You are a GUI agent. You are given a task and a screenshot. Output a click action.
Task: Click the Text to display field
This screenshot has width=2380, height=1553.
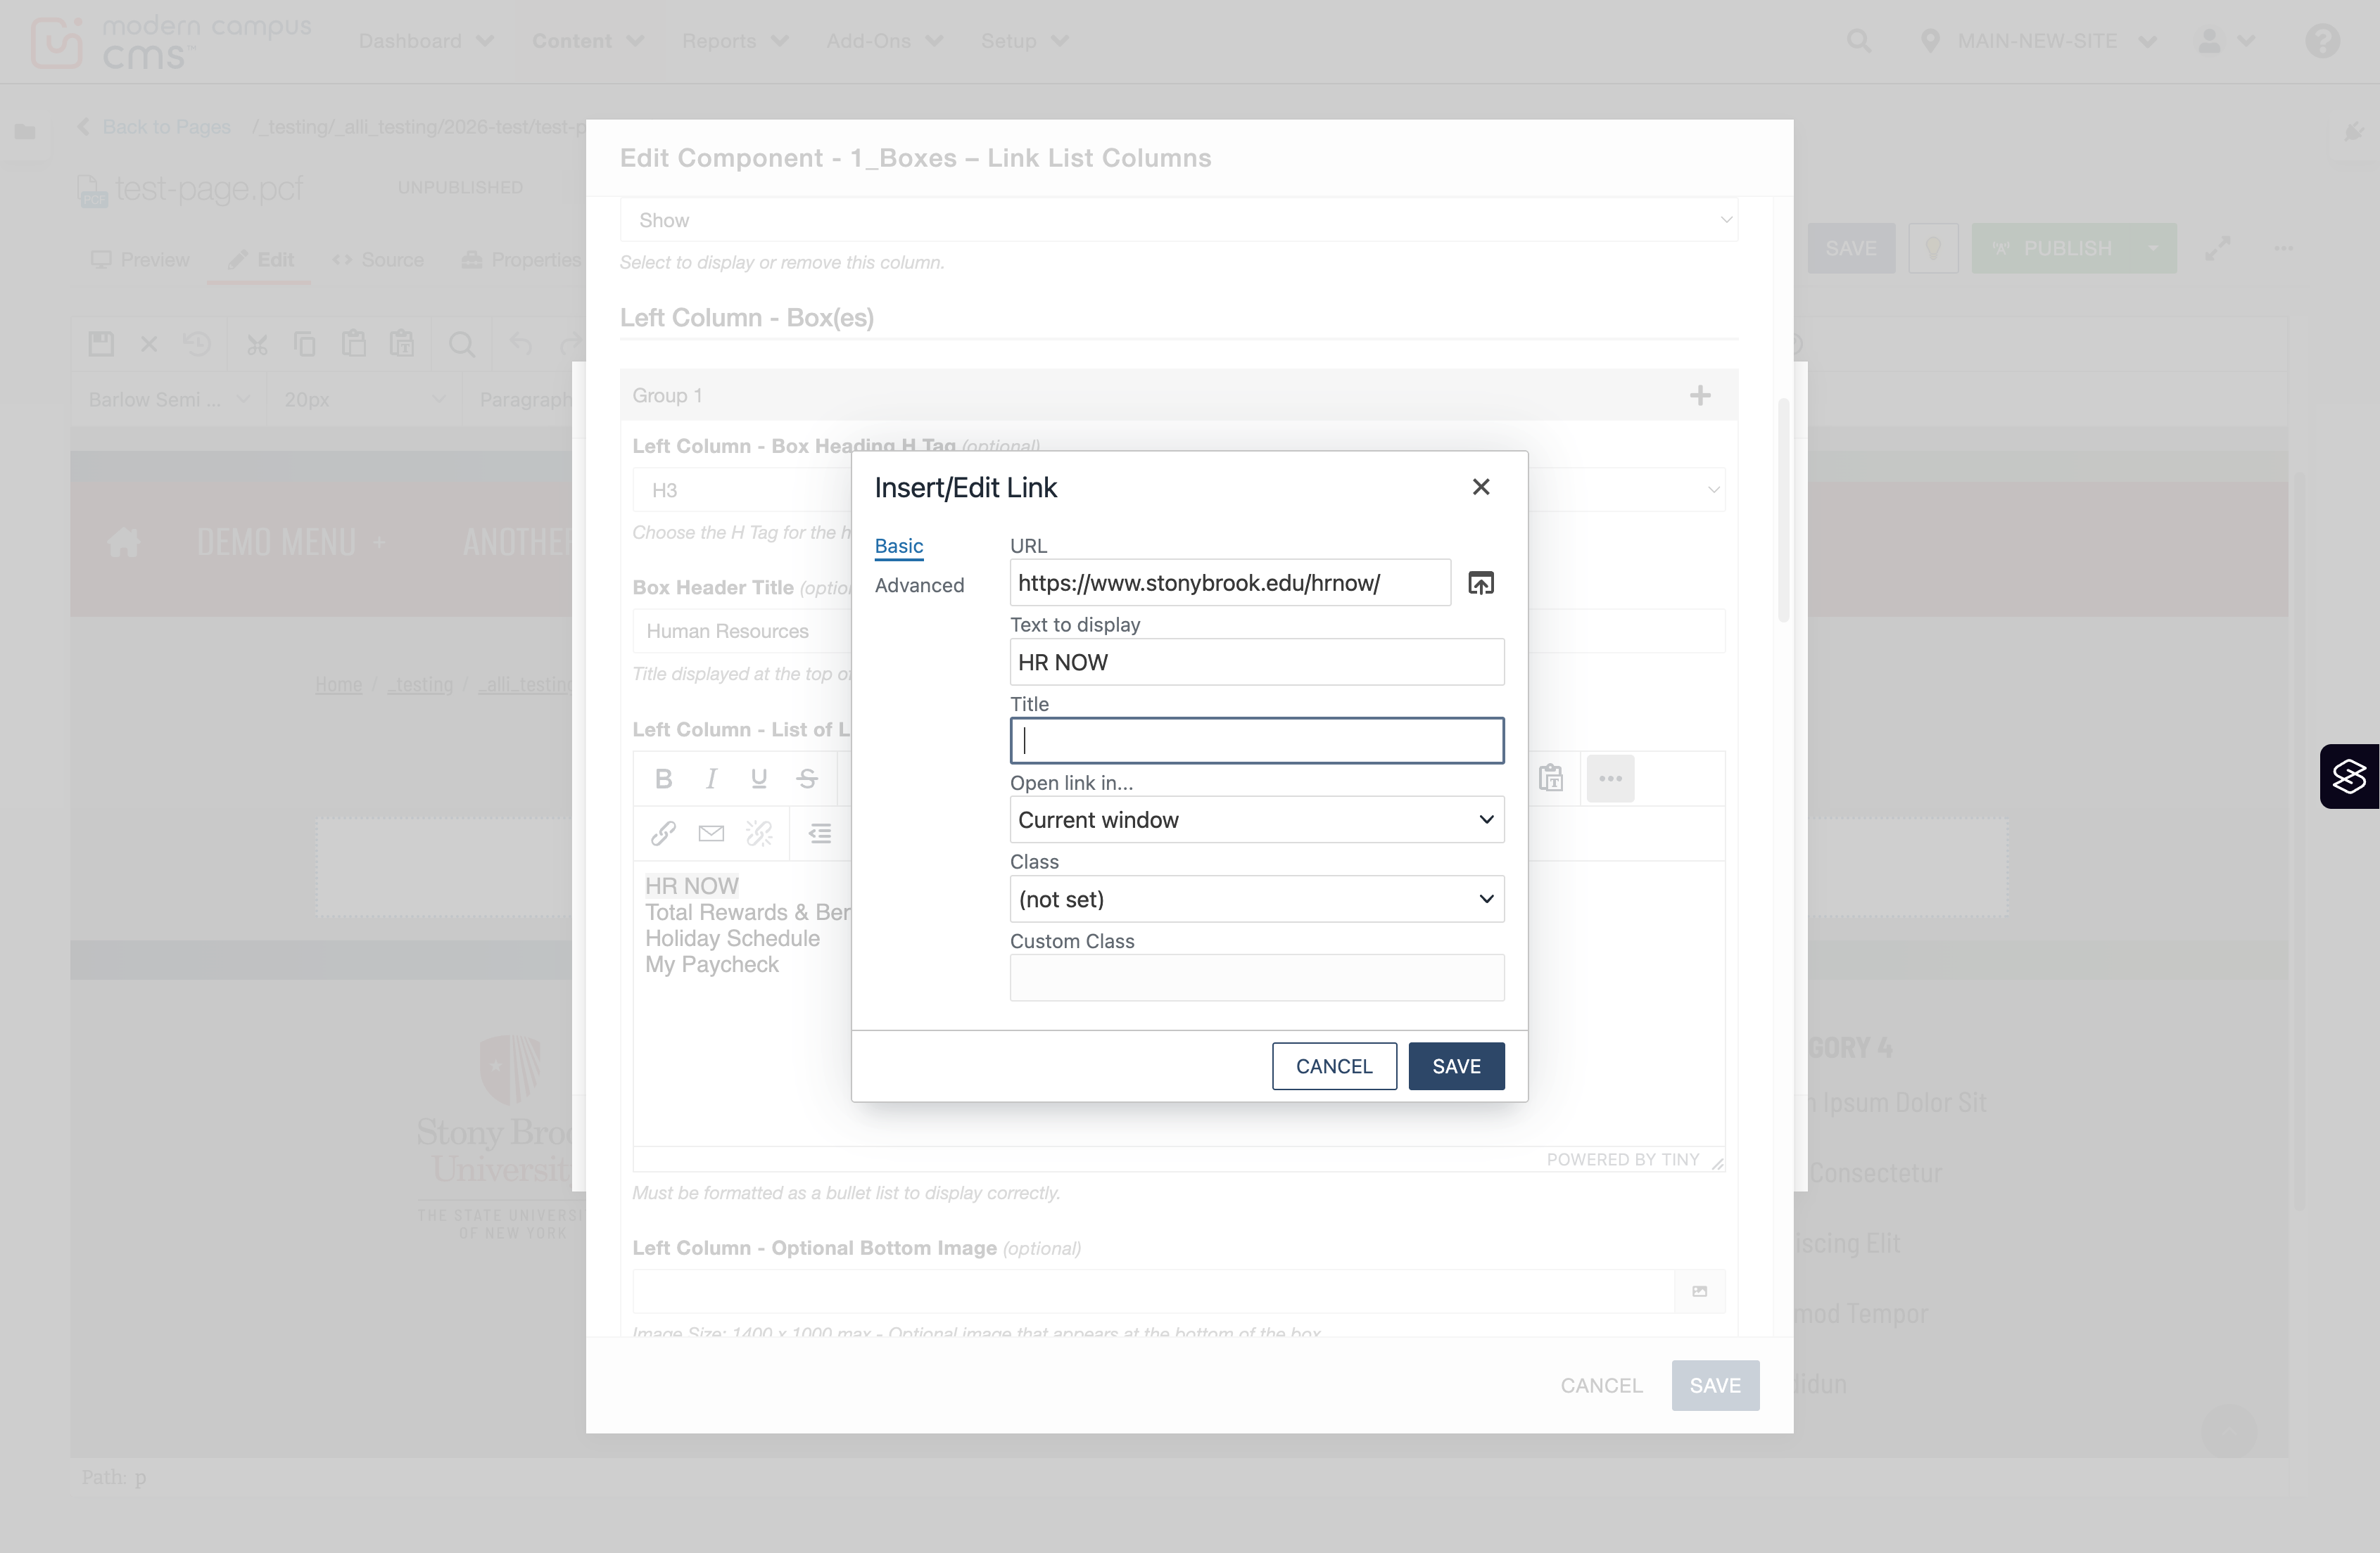click(x=1257, y=662)
